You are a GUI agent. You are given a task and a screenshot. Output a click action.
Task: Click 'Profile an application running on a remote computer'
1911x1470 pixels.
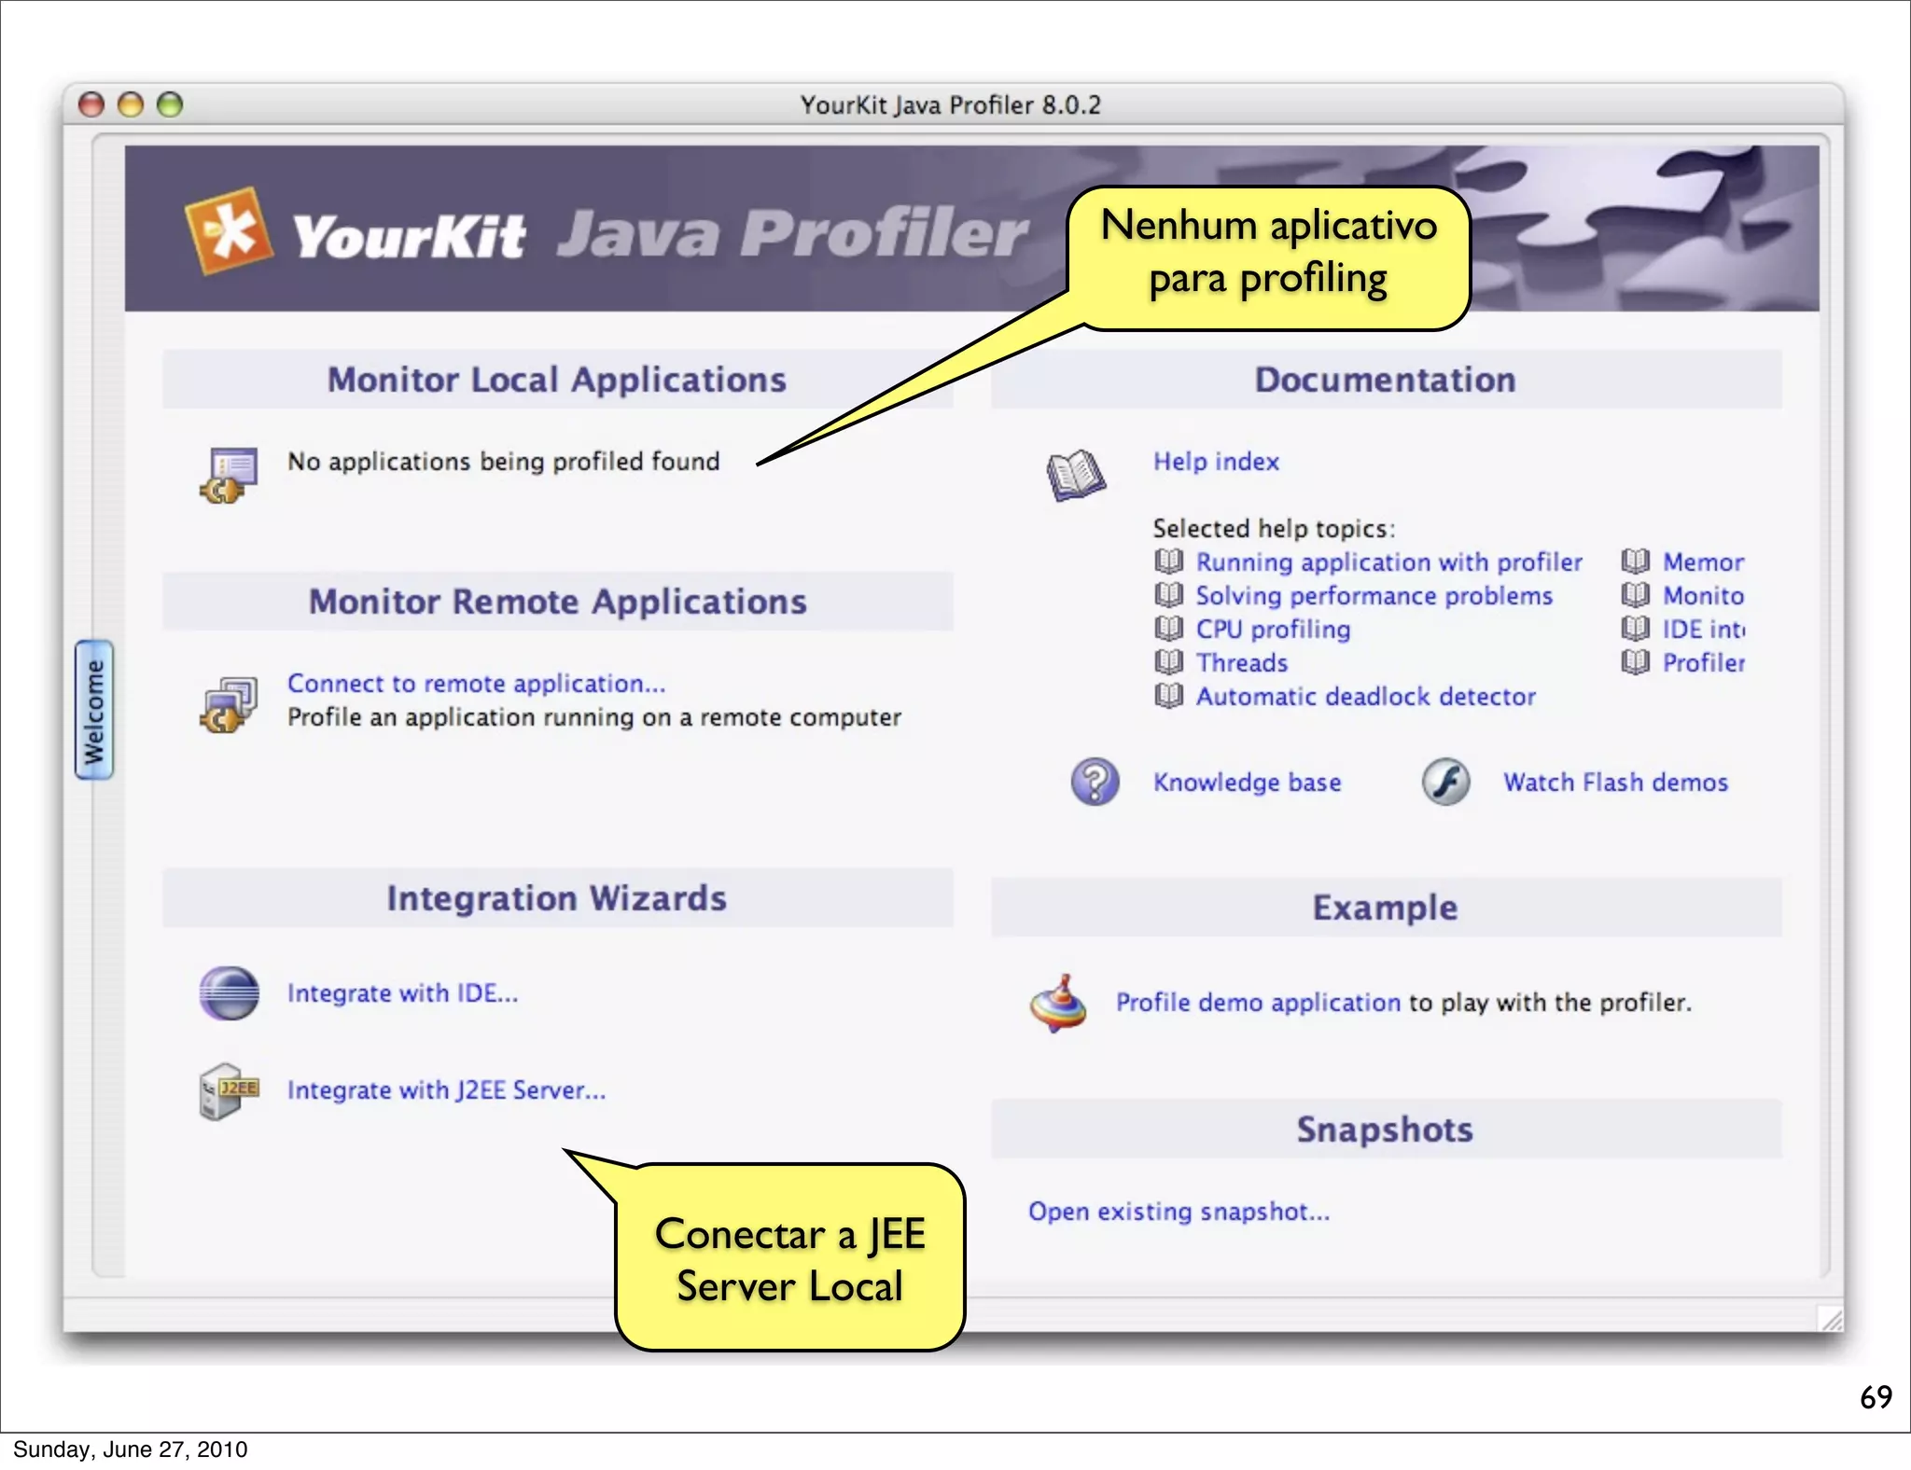(x=594, y=717)
